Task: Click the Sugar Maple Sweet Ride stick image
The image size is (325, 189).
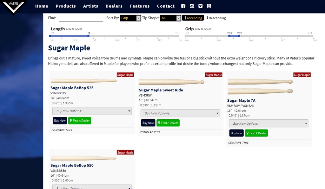Action: (x=171, y=82)
